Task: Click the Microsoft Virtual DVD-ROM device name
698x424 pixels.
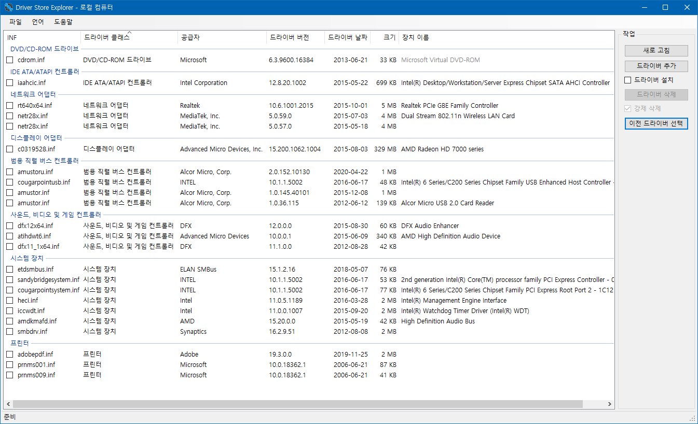Action: 441,60
